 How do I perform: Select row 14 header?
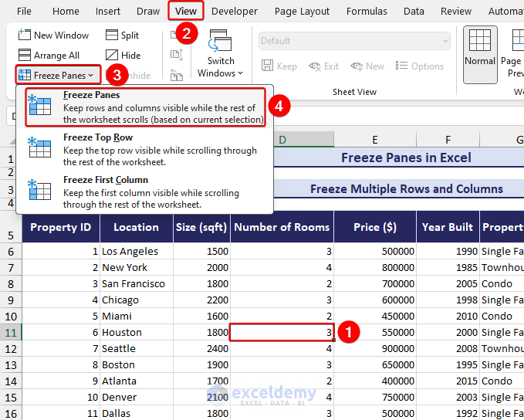pyautogui.click(x=11, y=381)
